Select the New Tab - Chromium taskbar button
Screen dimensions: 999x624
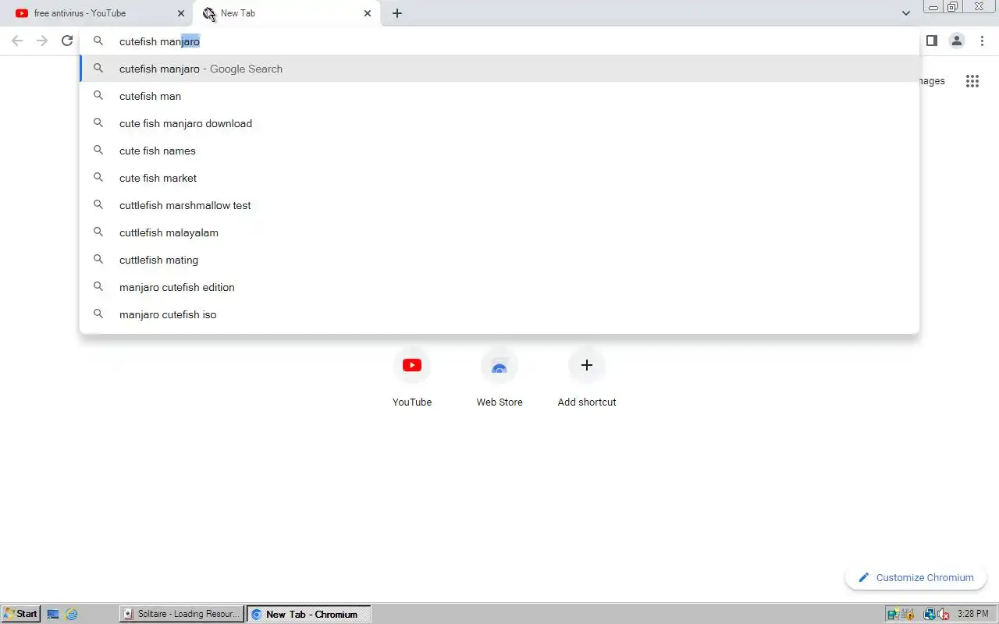coord(308,614)
